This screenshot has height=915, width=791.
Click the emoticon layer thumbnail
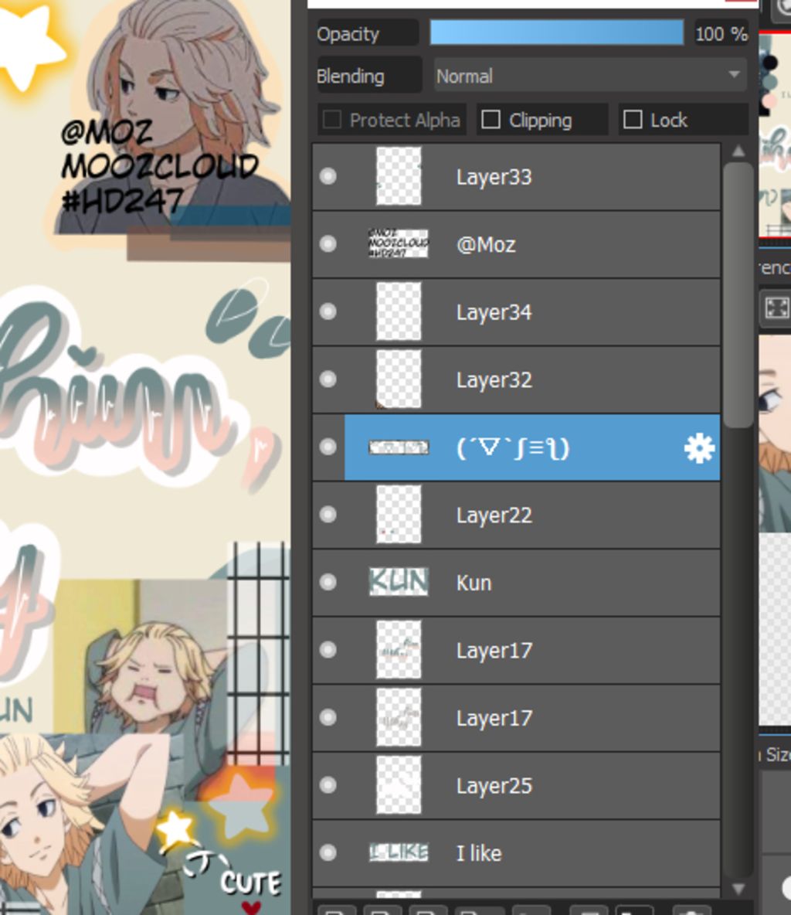(x=399, y=447)
